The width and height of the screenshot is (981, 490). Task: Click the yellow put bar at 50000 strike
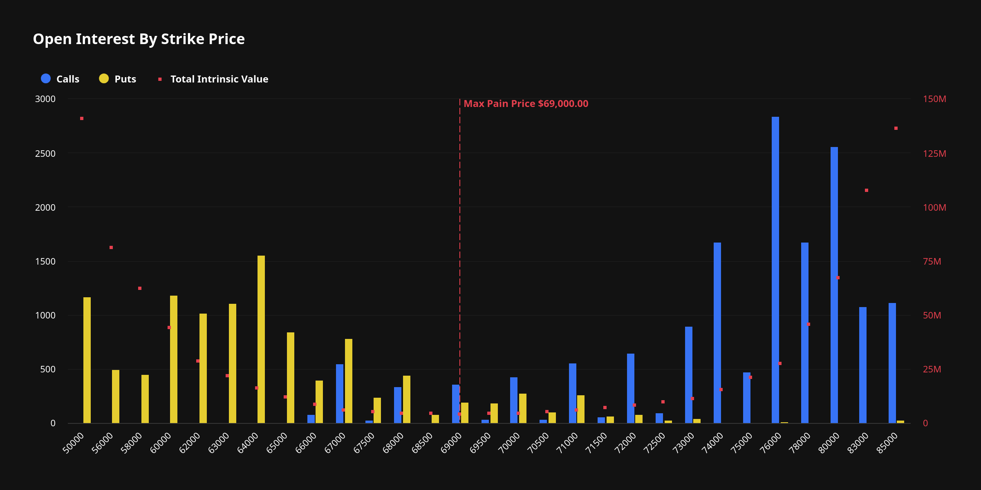click(87, 359)
